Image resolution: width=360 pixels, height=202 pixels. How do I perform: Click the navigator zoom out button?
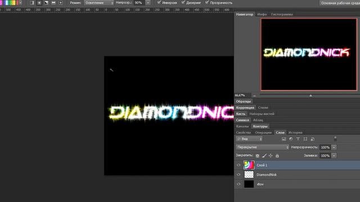(x=254, y=95)
